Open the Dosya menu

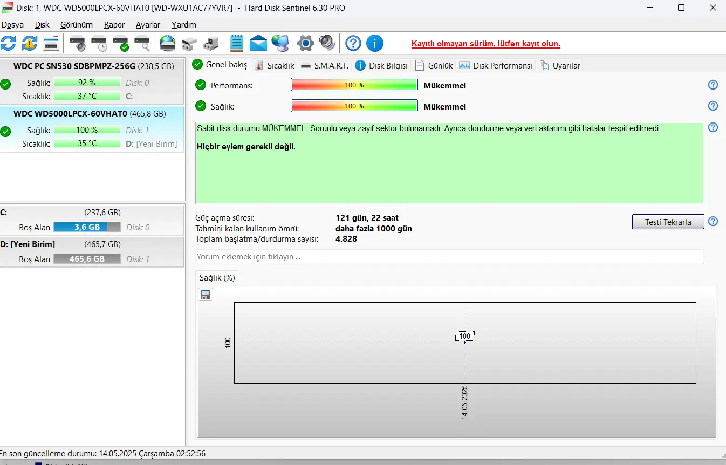click(x=12, y=25)
